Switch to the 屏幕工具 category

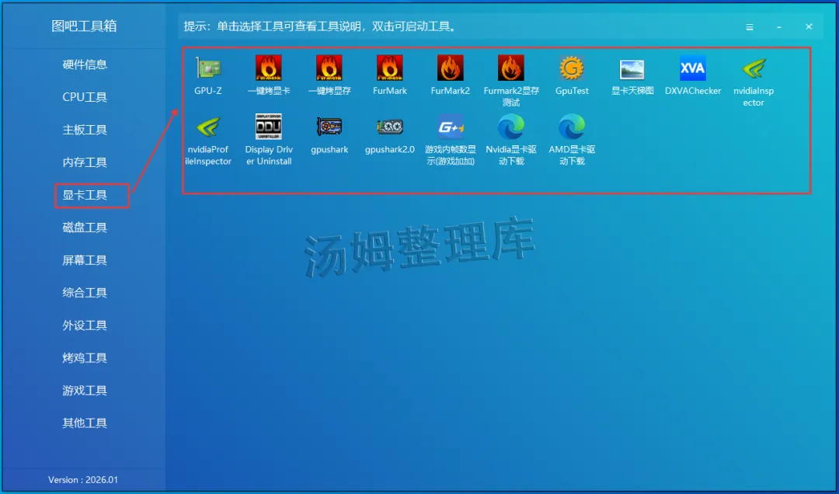coord(85,261)
